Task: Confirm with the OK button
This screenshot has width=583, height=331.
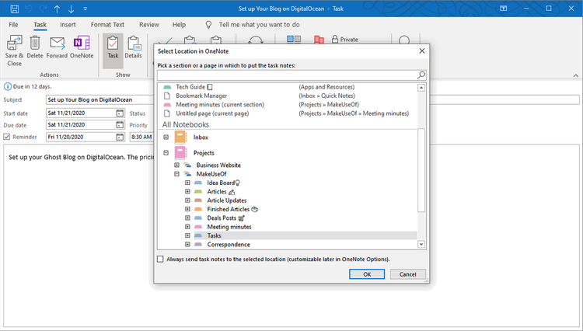Action: (x=367, y=274)
